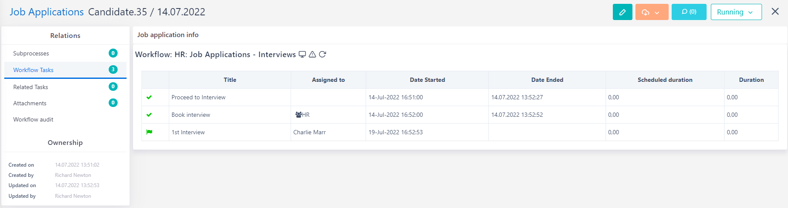
Task: Open the Attachments section
Action: (30, 103)
